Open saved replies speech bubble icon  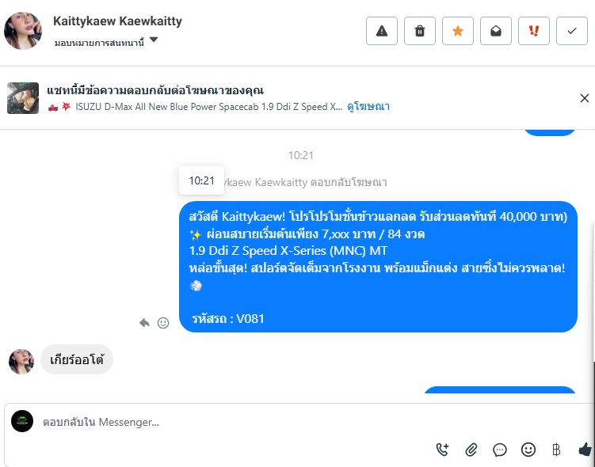[500, 450]
